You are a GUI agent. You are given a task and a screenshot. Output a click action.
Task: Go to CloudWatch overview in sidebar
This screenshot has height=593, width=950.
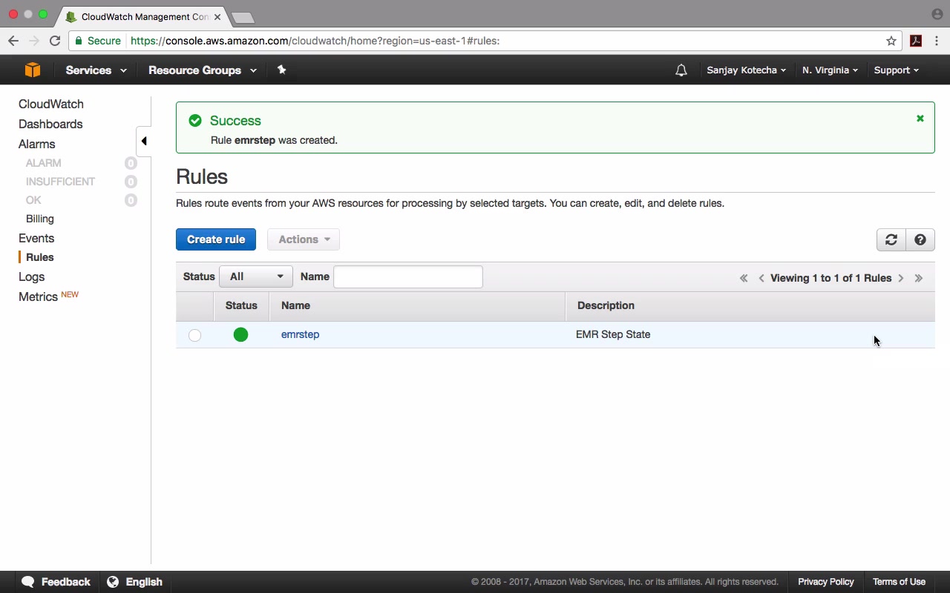tap(51, 104)
